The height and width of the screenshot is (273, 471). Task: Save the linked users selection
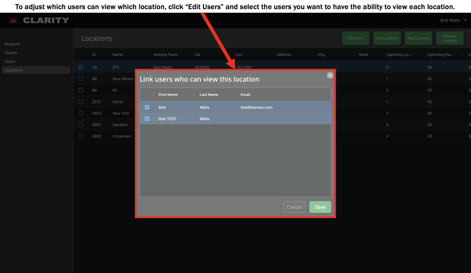(x=320, y=207)
